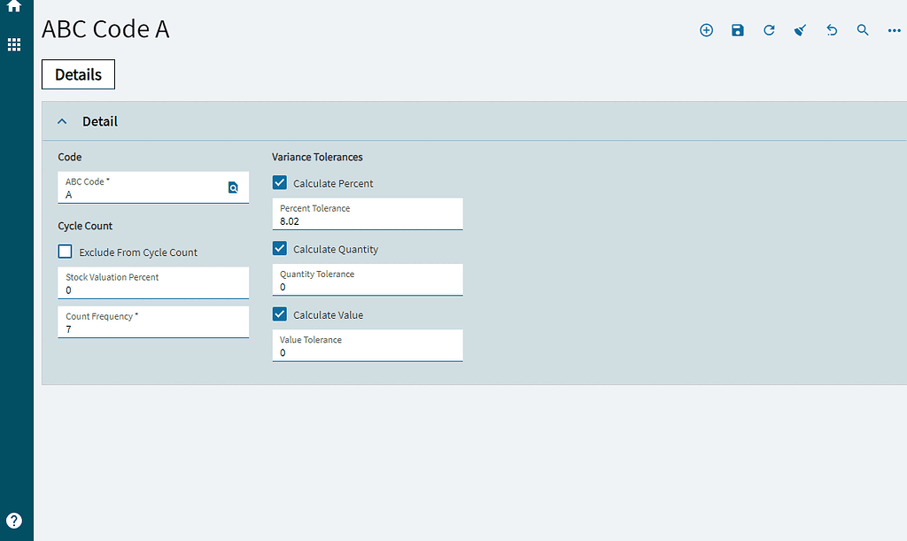
Task: Open the apps grid in sidebar
Action: click(13, 44)
